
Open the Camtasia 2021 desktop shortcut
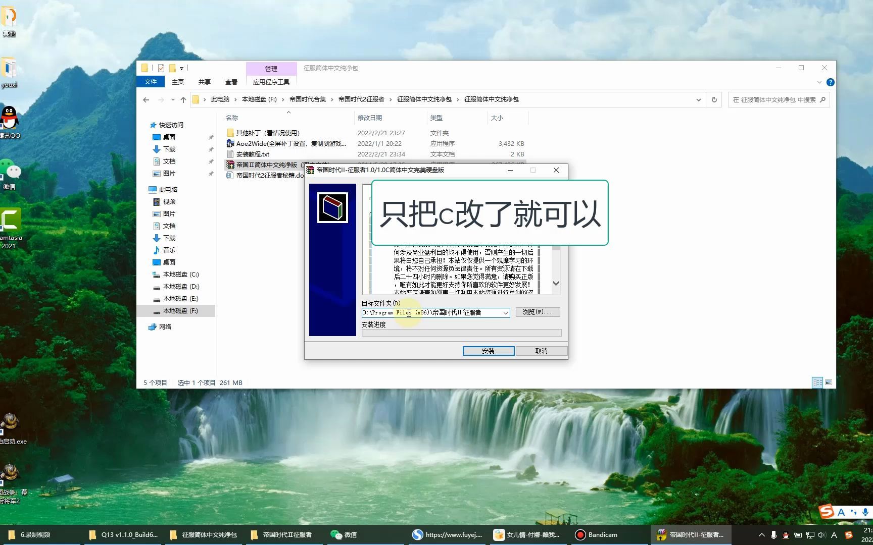click(x=10, y=229)
